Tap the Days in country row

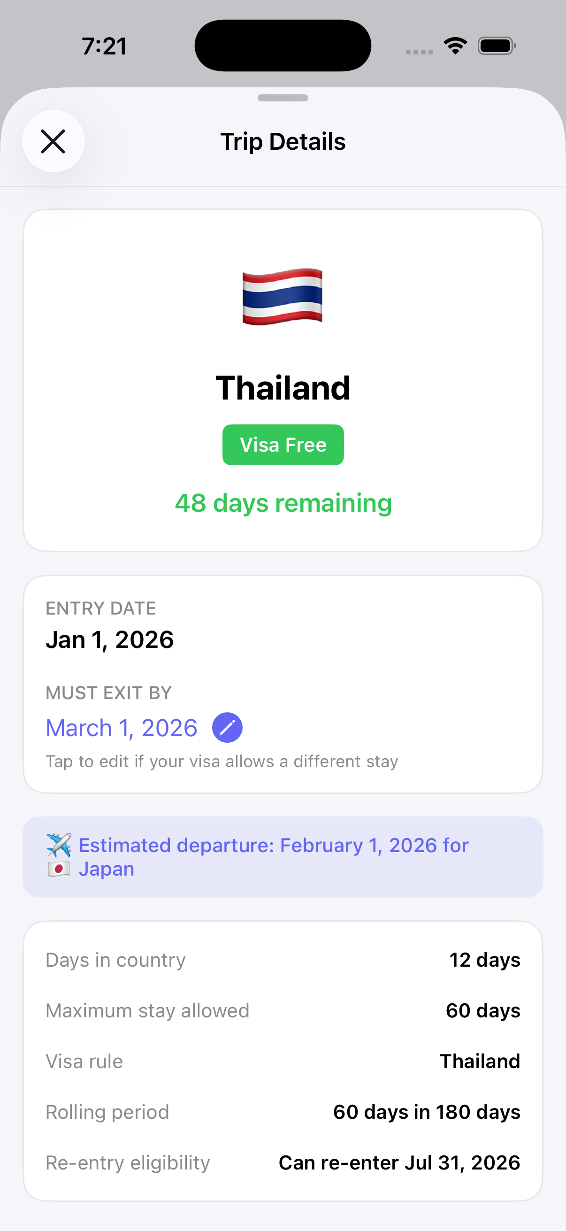(x=283, y=960)
